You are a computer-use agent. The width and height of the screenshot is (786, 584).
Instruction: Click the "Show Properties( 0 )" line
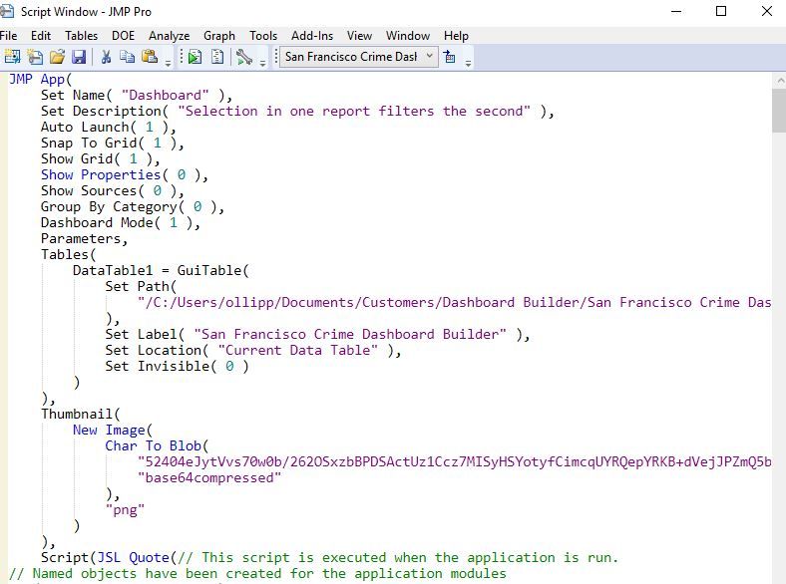click(x=125, y=174)
